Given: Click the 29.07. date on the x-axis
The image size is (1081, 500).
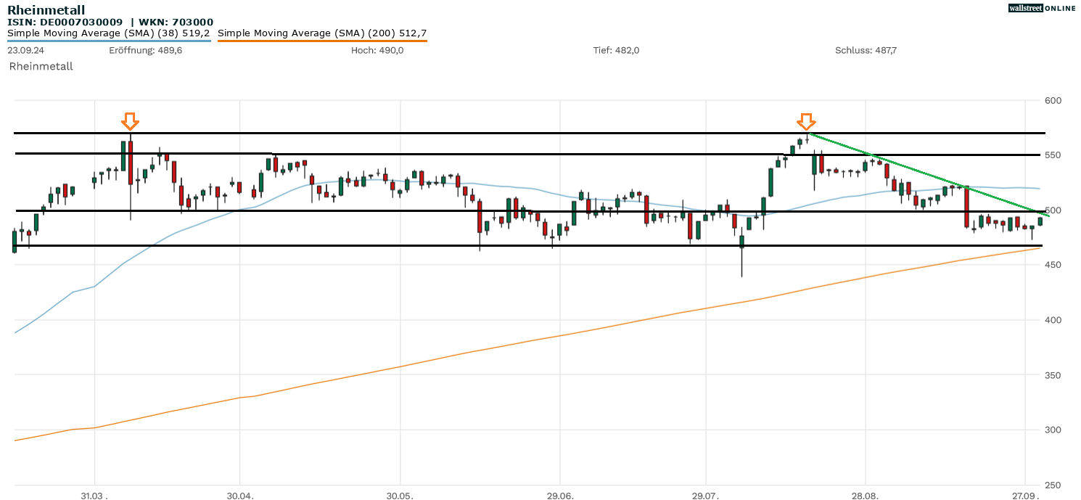Looking at the screenshot, I should [705, 496].
